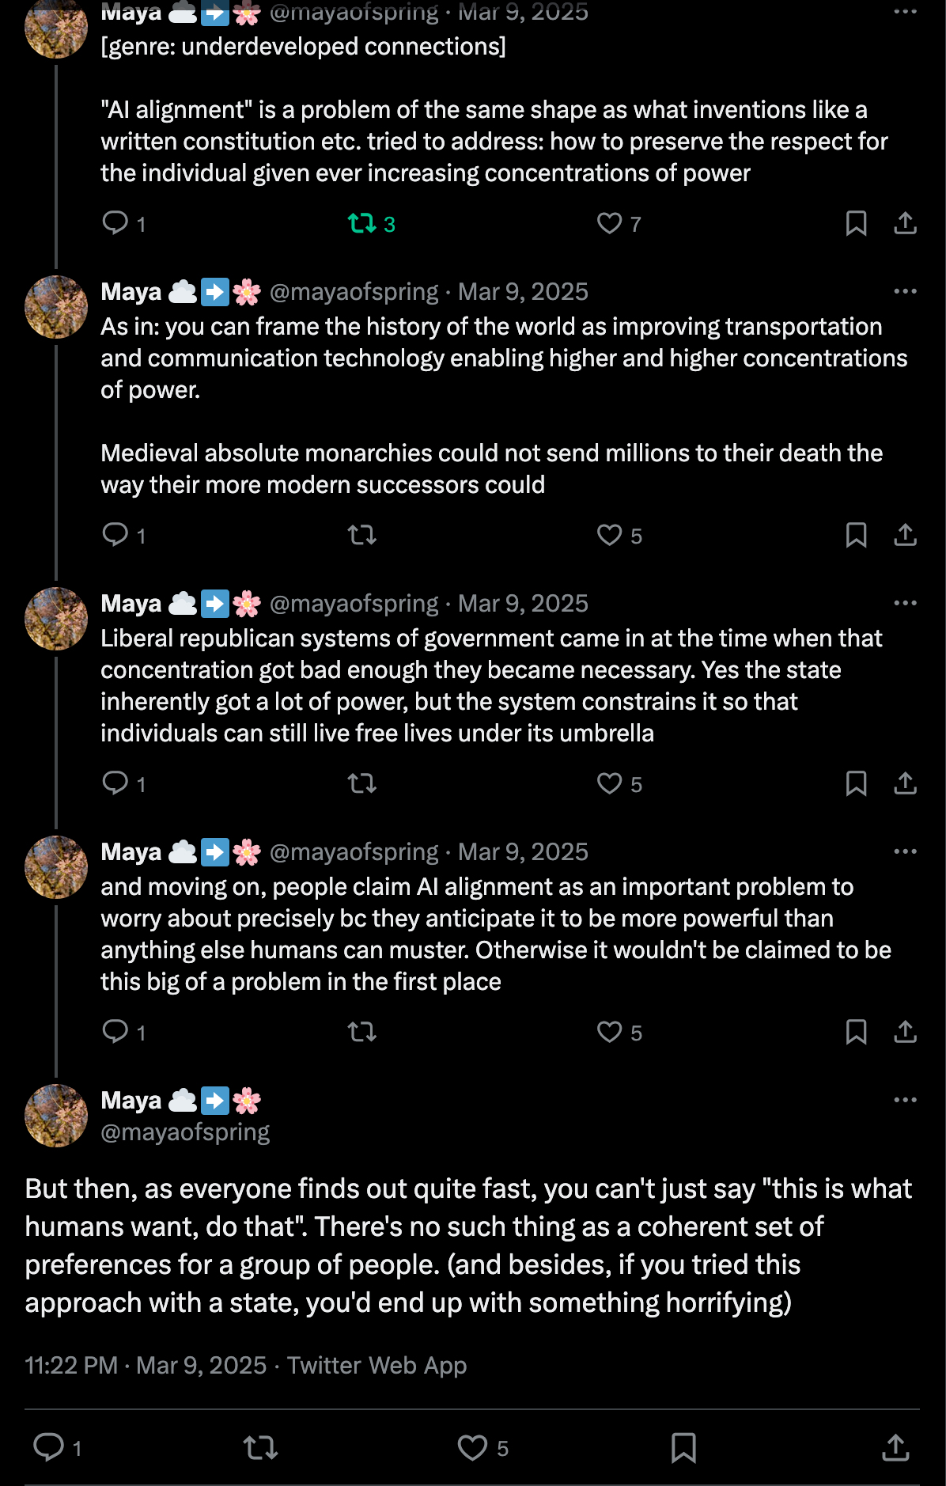Reply to the 'underdeveloped connections' tweet
946x1486 pixels.
pyautogui.click(x=115, y=223)
